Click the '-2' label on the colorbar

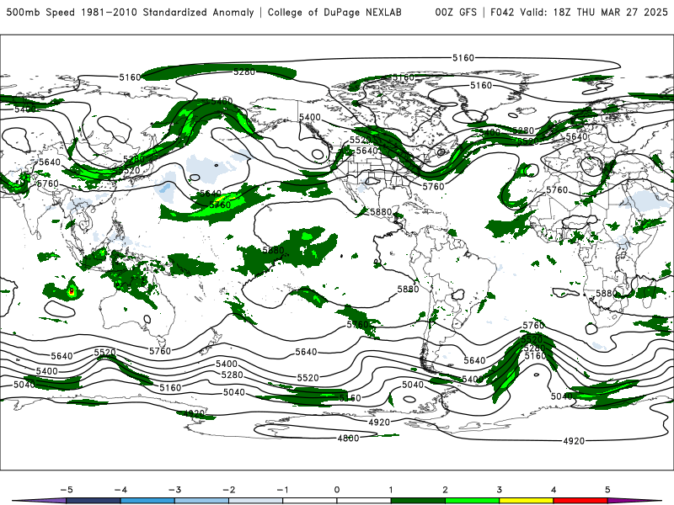point(228,490)
